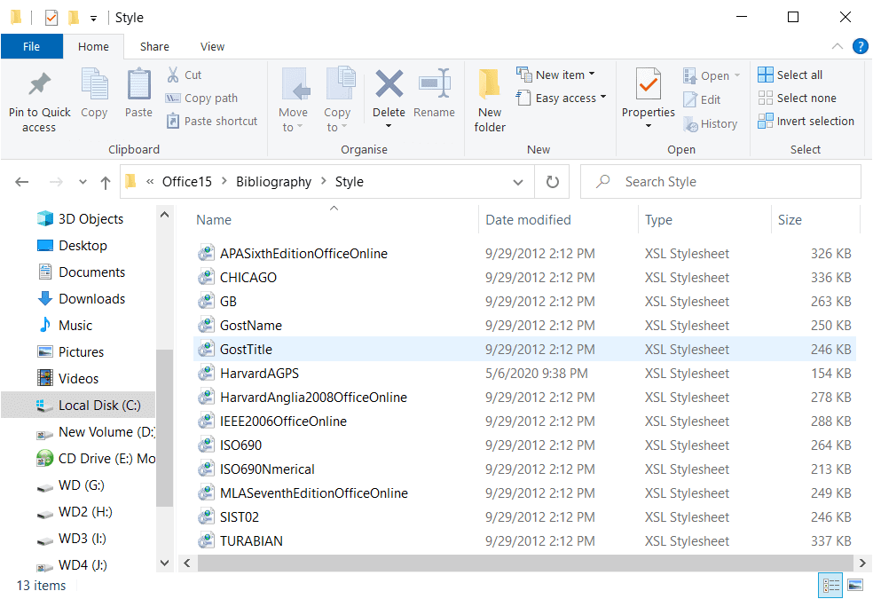Create a New folder
Image resolution: width=873 pixels, height=599 pixels.
pyautogui.click(x=490, y=100)
